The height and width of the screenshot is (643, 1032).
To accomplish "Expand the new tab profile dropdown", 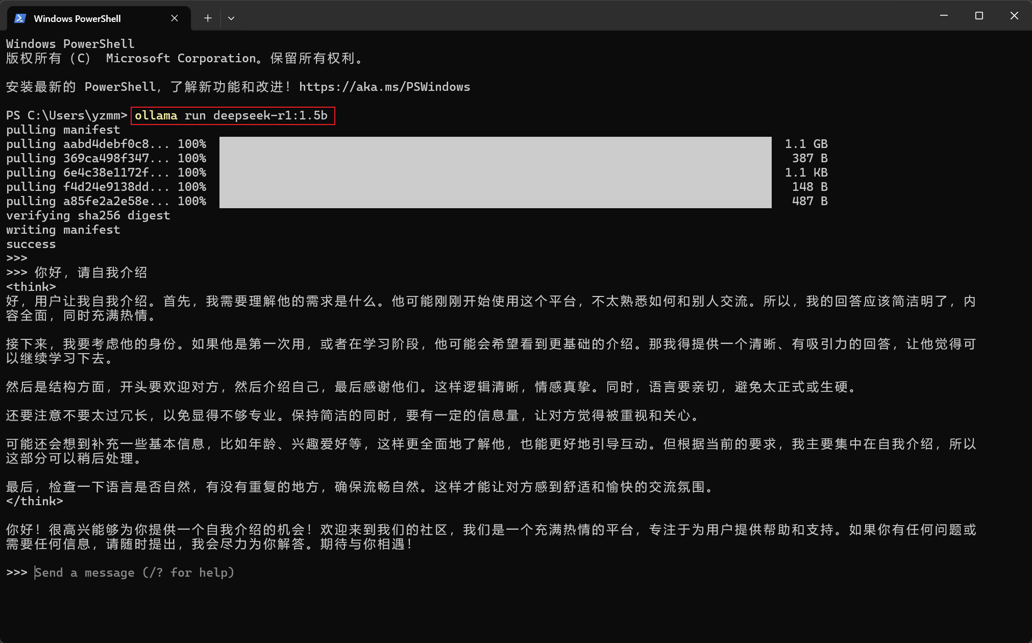I will click(x=231, y=18).
